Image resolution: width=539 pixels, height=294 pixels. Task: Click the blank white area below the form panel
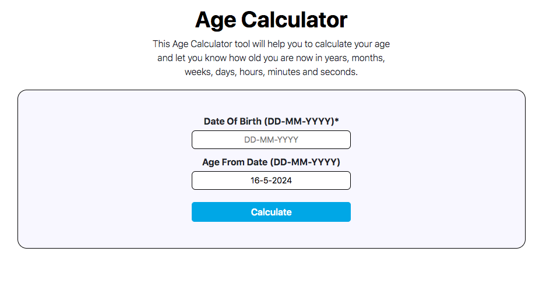271,272
